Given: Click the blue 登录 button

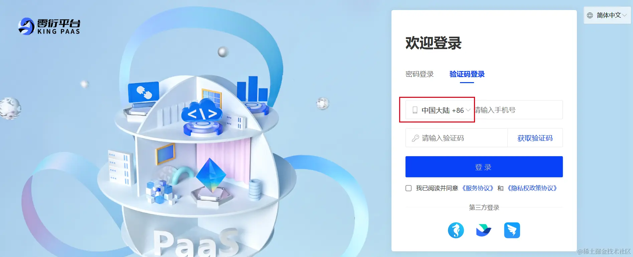Looking at the screenshot, I should click(x=484, y=167).
